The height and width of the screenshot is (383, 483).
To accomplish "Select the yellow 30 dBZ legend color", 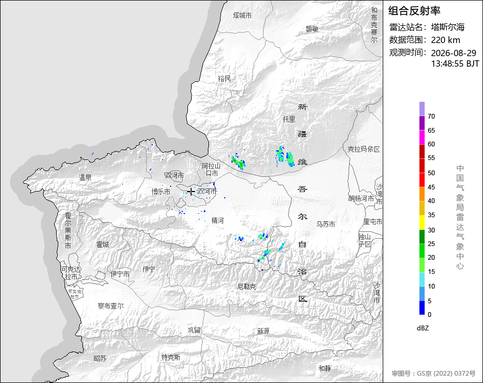I will (x=422, y=222).
